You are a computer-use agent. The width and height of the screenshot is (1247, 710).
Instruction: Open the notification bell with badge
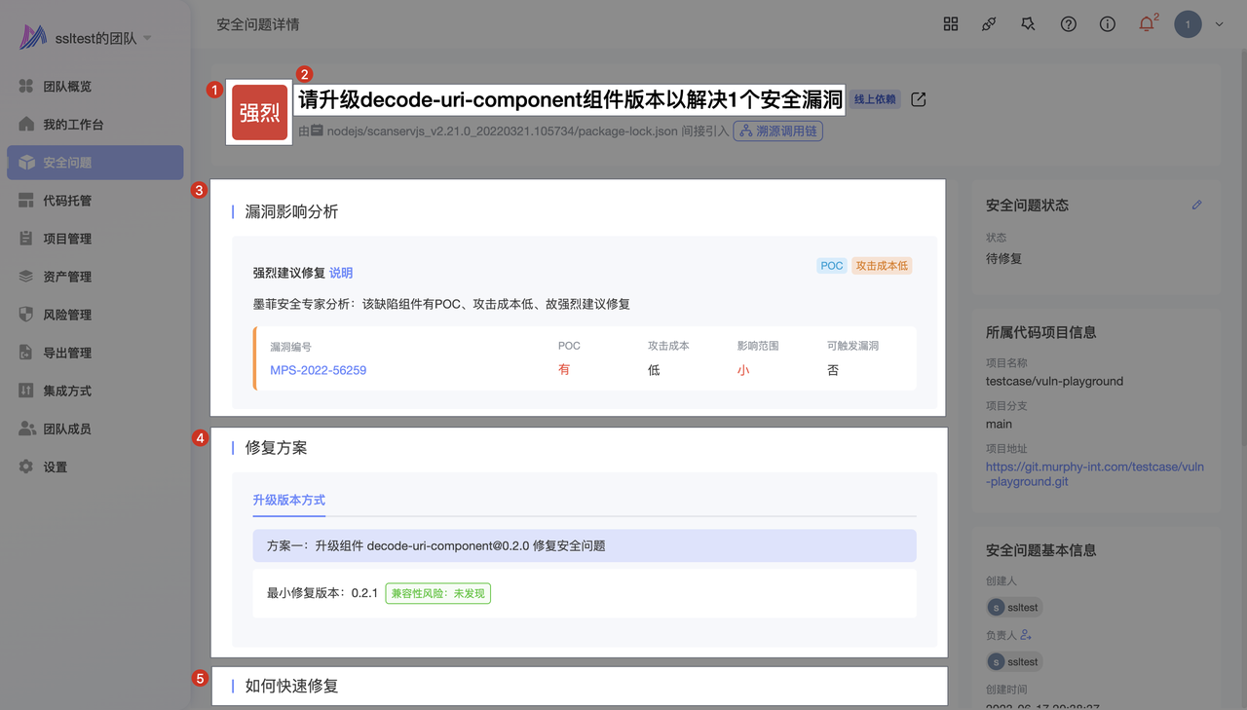click(x=1147, y=24)
